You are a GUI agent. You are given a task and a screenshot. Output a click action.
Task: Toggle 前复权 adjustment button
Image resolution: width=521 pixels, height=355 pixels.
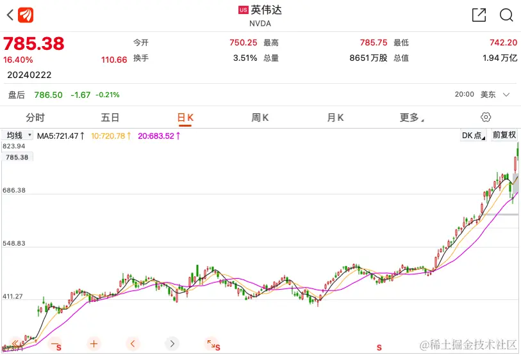click(504, 135)
